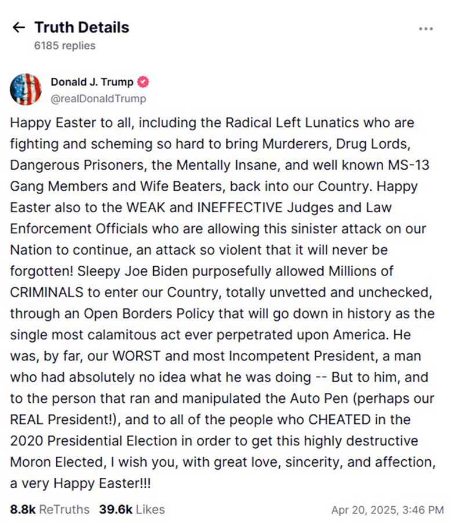View the 39.6k Likes list
This screenshot has height=522, width=454.
tap(132, 509)
